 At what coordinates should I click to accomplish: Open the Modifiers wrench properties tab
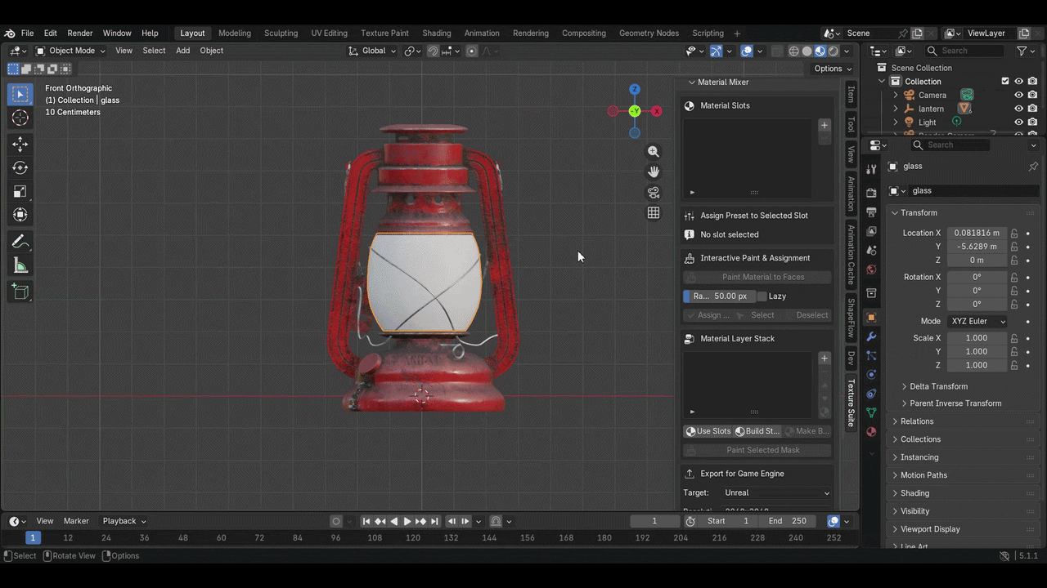871,336
